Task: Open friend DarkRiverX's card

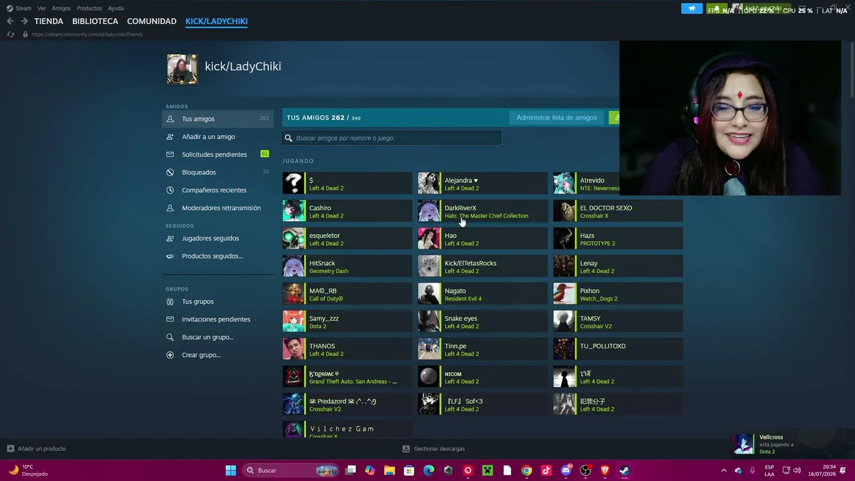Action: point(482,210)
